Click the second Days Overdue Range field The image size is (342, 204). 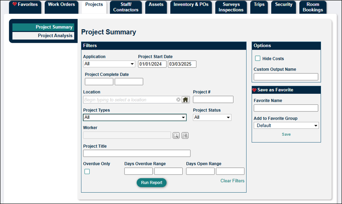tap(169, 171)
